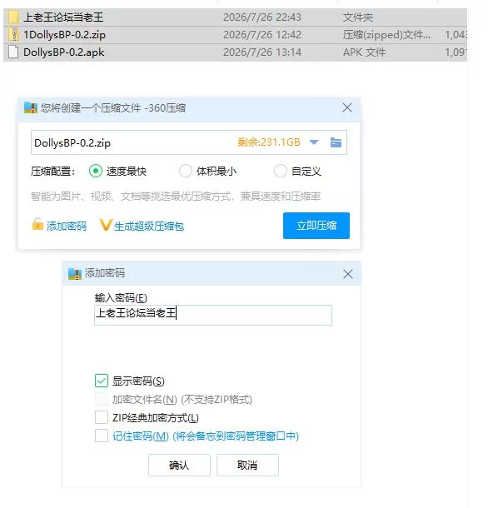Click the 压缩(zipped)文件 type cell

tap(386, 35)
